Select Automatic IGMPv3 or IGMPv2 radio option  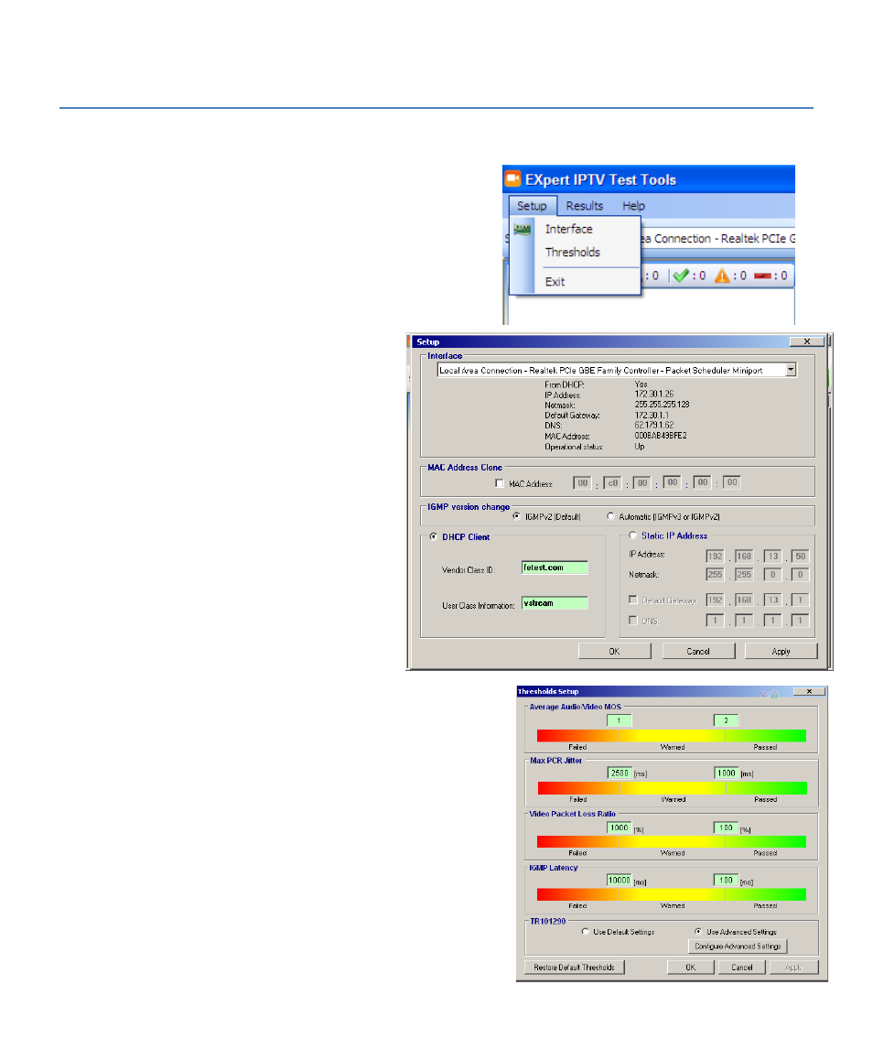pyautogui.click(x=611, y=516)
